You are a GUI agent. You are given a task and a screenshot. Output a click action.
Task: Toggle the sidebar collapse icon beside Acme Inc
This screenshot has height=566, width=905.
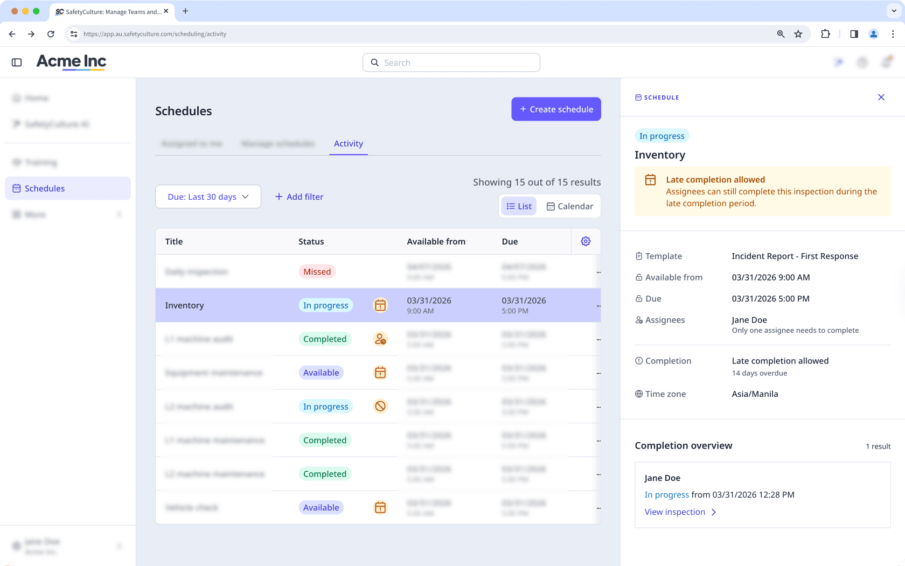point(17,62)
